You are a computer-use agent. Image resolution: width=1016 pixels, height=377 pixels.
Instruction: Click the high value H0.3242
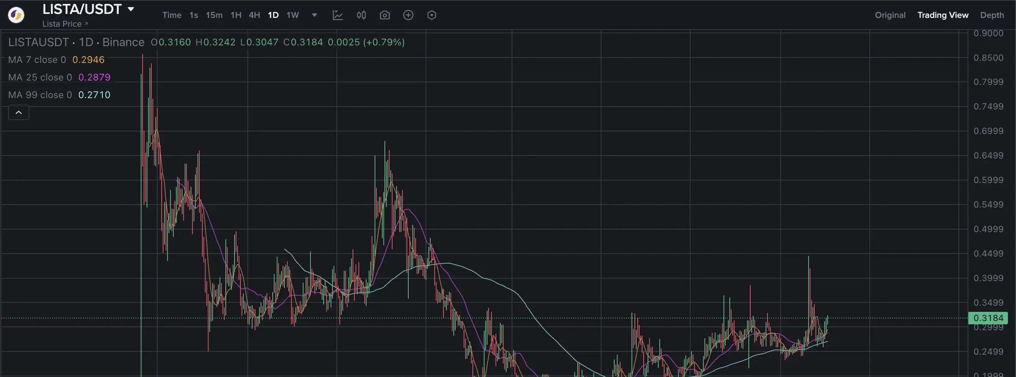[x=216, y=42]
